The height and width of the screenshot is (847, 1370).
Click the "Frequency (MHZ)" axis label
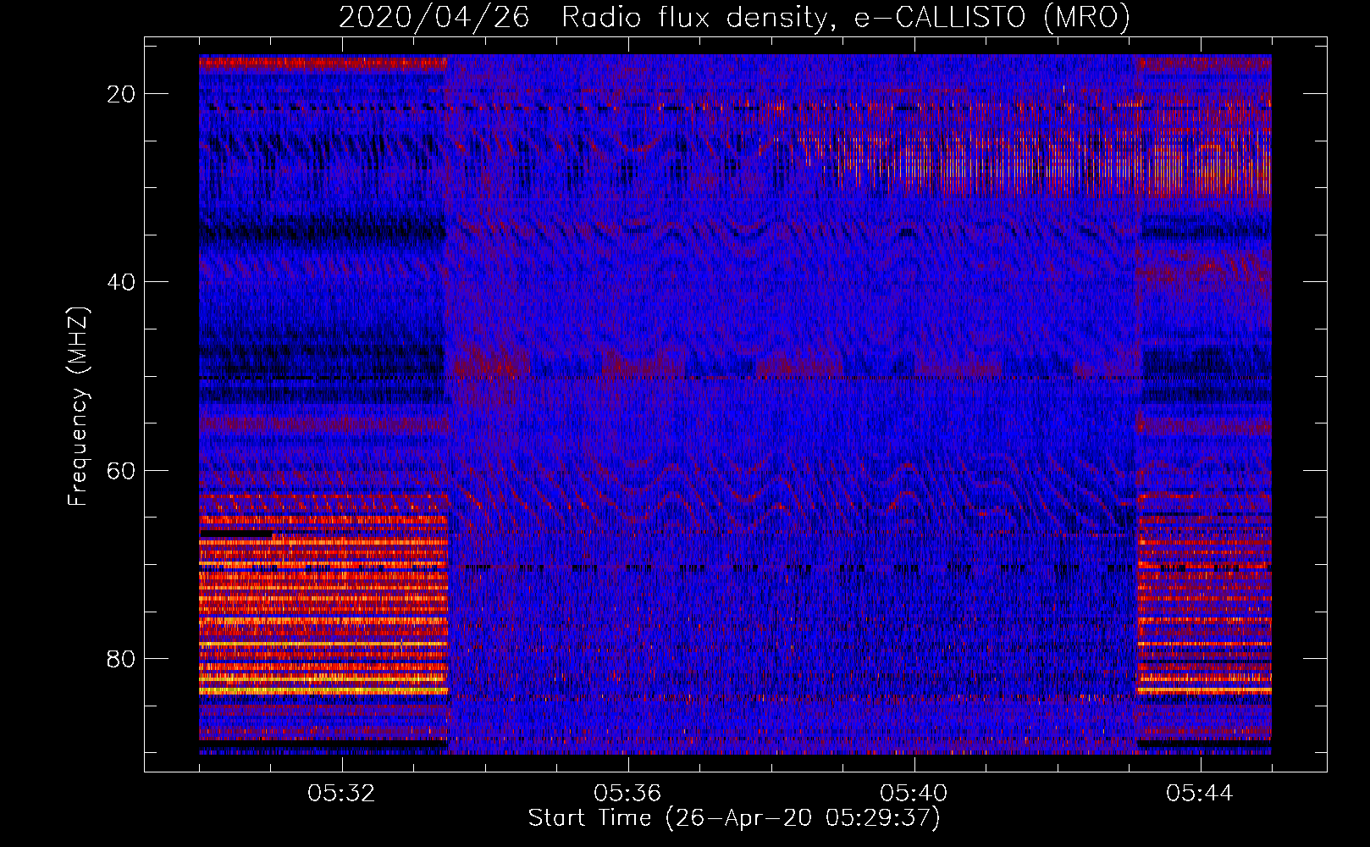coord(78,407)
